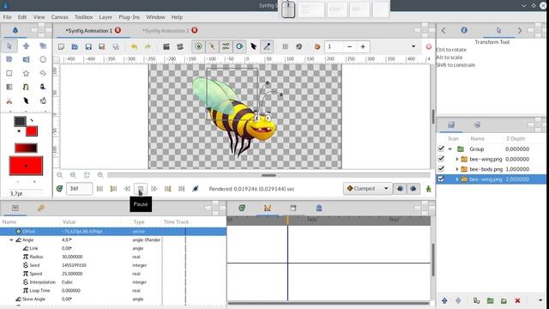Viewport: 549px width, 309px height.
Task: Select the Rotate tool
Action: tap(9, 59)
